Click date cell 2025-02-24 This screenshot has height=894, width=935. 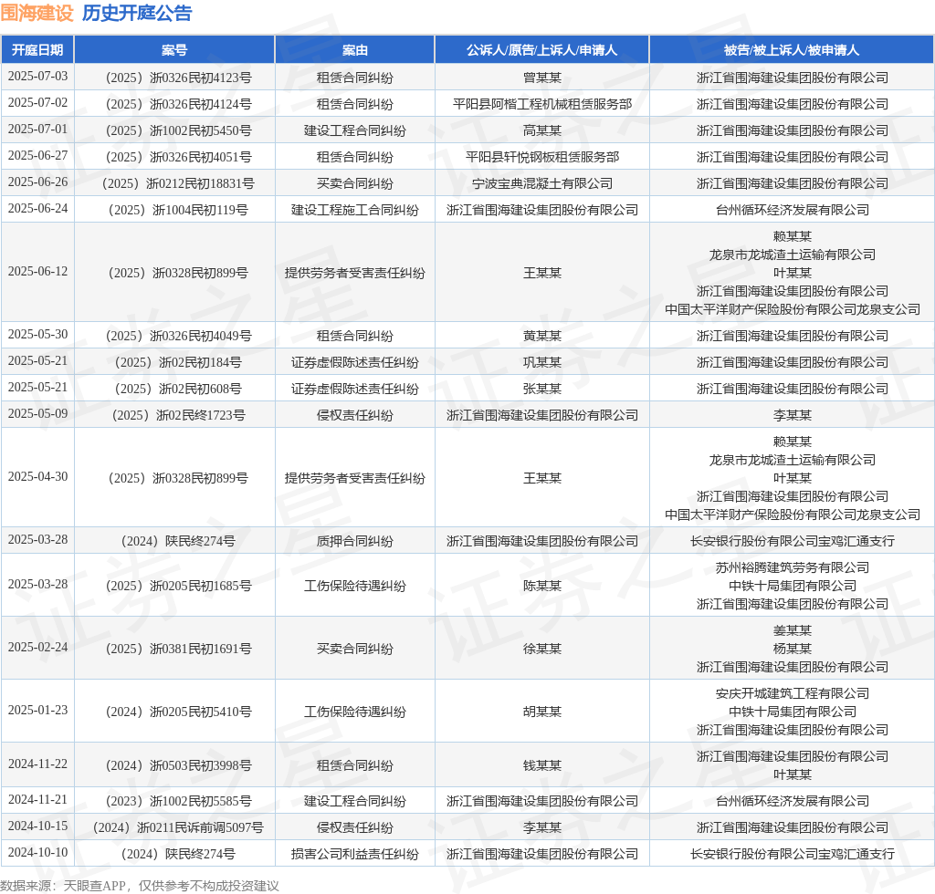pyautogui.click(x=37, y=647)
